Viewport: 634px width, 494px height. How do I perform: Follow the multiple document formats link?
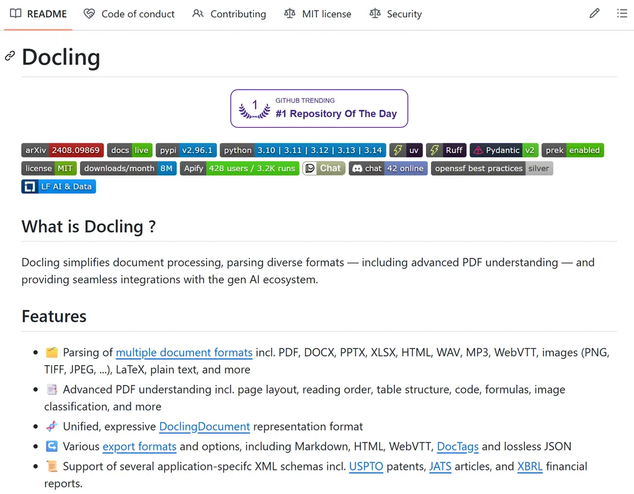pyautogui.click(x=184, y=353)
